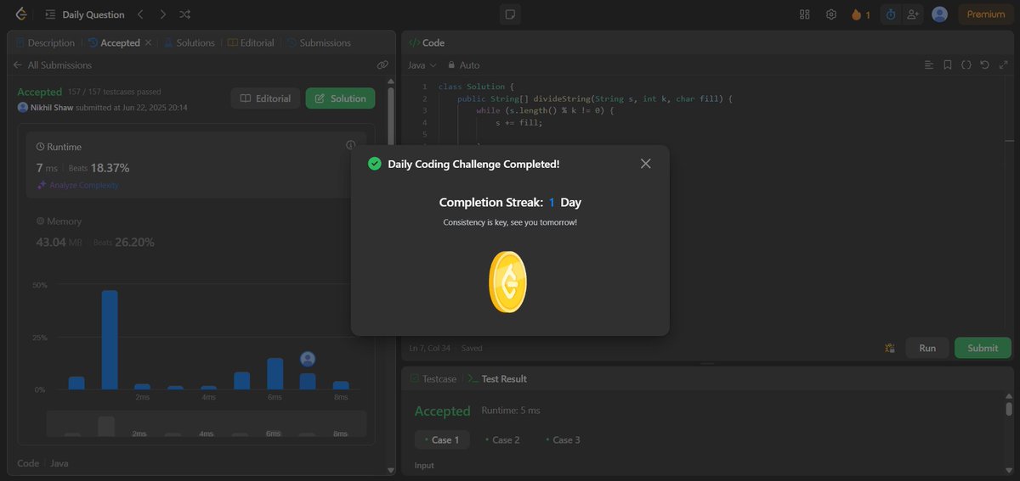
Task: Select Case 1 test result
Action: click(x=441, y=439)
